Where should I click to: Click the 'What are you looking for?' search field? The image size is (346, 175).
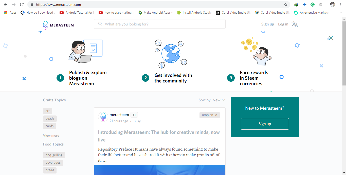tap(160, 24)
